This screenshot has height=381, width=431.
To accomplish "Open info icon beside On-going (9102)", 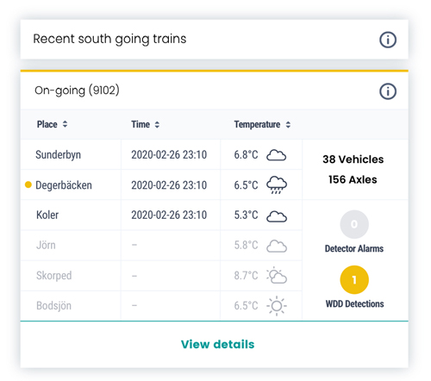I will coord(388,91).
